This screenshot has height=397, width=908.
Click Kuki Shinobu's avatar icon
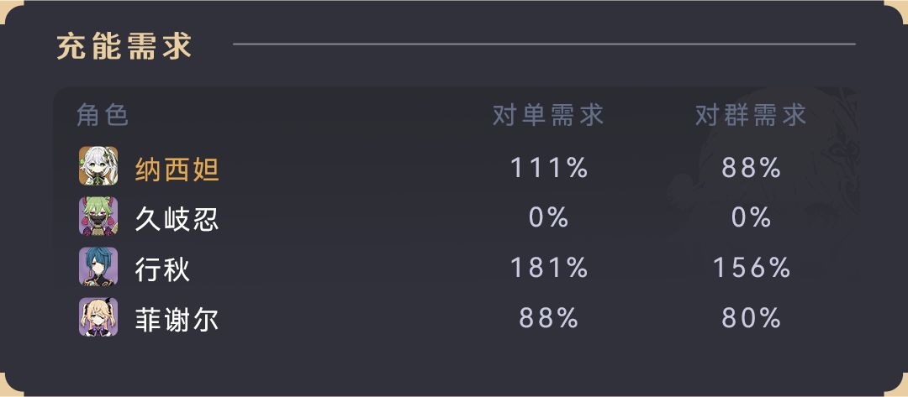pyautogui.click(x=98, y=217)
